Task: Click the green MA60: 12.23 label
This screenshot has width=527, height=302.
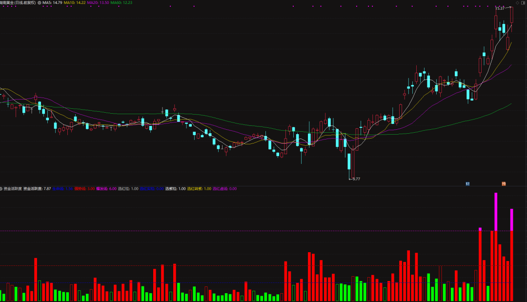Action: click(x=121, y=2)
